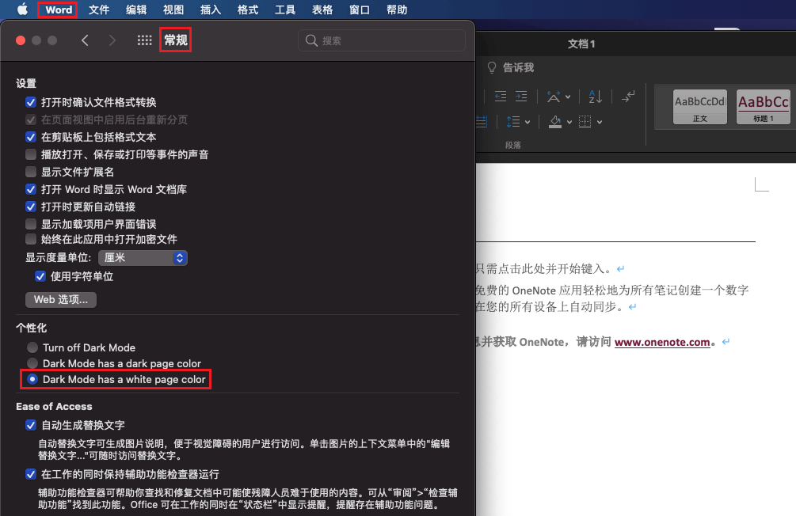
Task: Select Turn off Dark Mode option
Action: click(x=32, y=347)
